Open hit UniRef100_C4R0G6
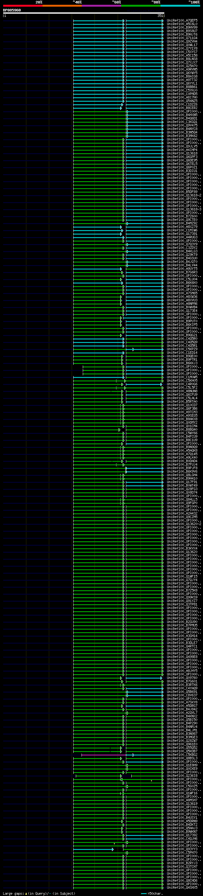Viewport: 203px width, 896px height. click(182, 384)
